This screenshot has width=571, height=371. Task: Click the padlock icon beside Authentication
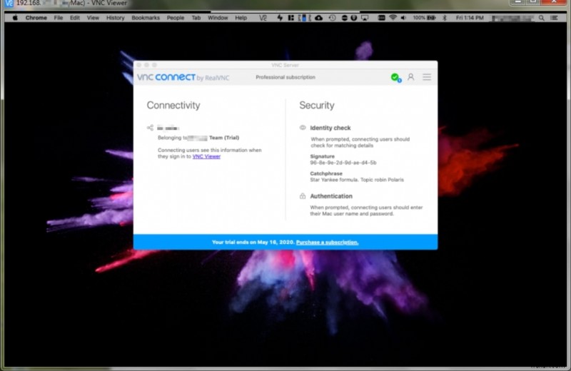click(x=303, y=196)
